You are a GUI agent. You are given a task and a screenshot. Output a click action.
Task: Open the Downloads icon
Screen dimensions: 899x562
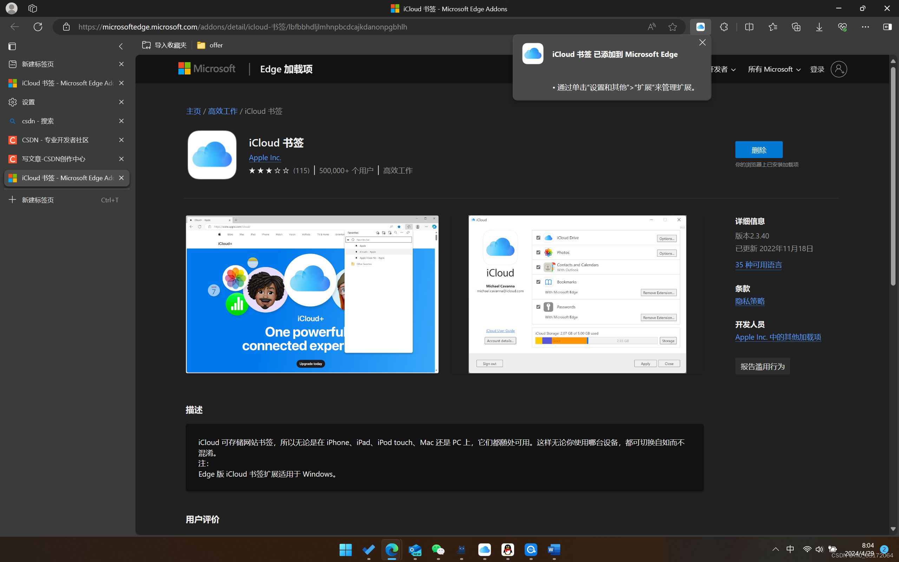click(x=819, y=27)
